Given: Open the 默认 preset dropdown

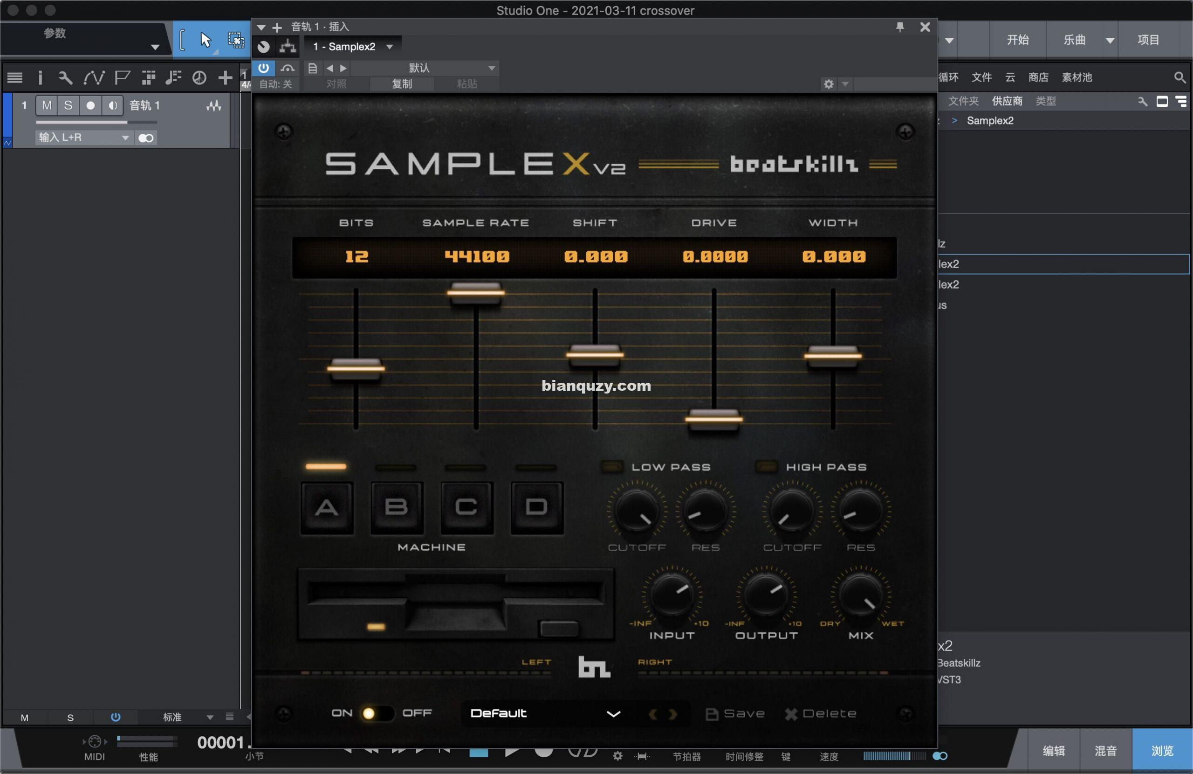Looking at the screenshot, I should click(x=425, y=68).
